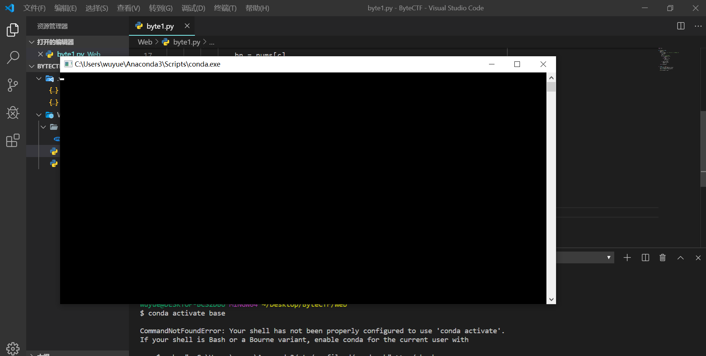Open the 调试(D) menu
706x356 pixels.
pos(193,8)
